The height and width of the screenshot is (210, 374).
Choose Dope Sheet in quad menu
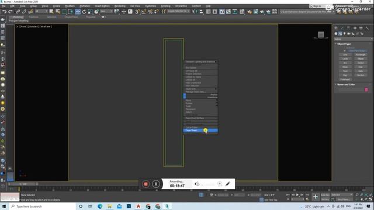pos(200,130)
